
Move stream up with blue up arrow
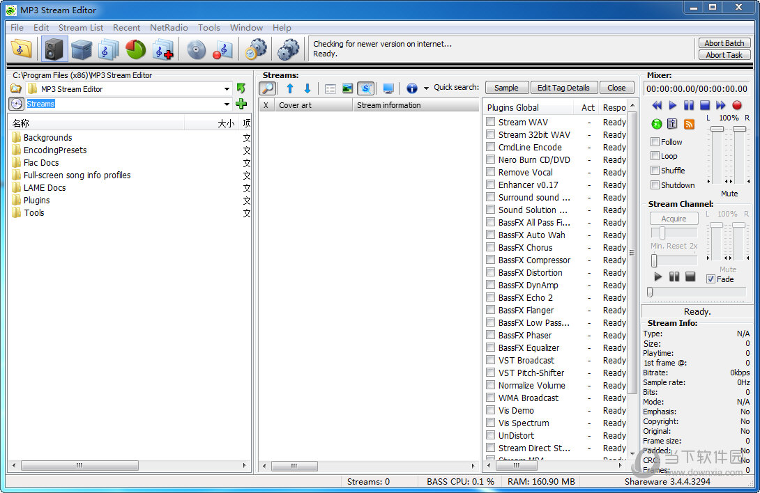[290, 88]
